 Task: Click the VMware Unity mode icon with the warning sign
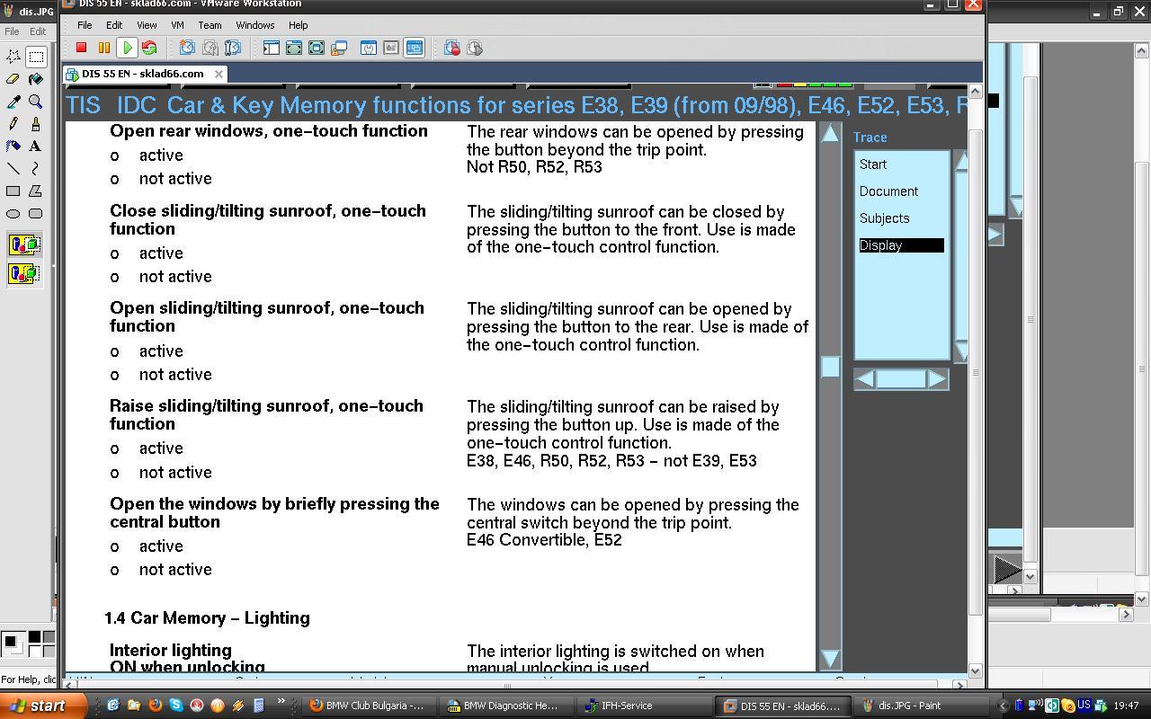coord(339,48)
